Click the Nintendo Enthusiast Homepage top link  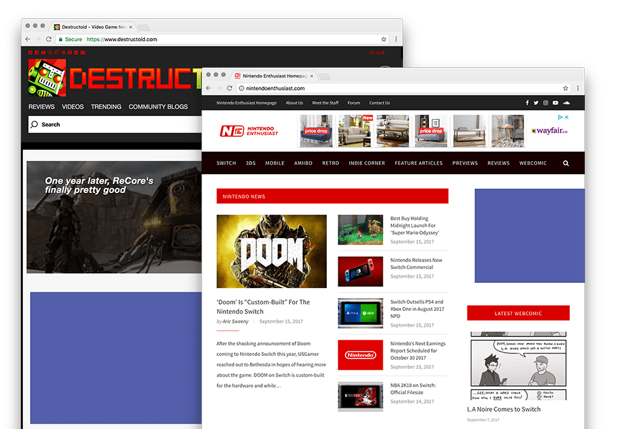246,103
